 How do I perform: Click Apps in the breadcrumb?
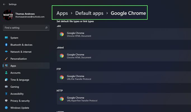[62, 13]
